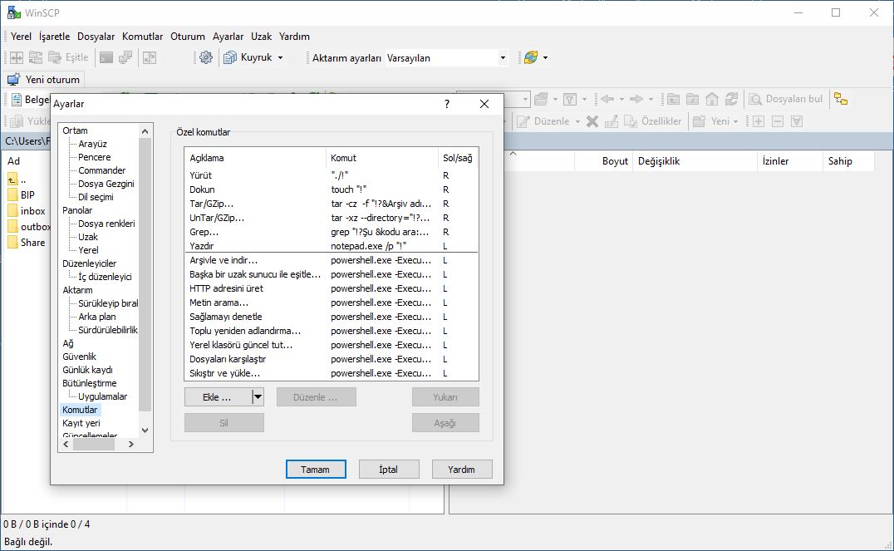Viewport: 894px width, 551px height.
Task: Click the refresh icon in remote panel toolbar
Action: point(731,99)
